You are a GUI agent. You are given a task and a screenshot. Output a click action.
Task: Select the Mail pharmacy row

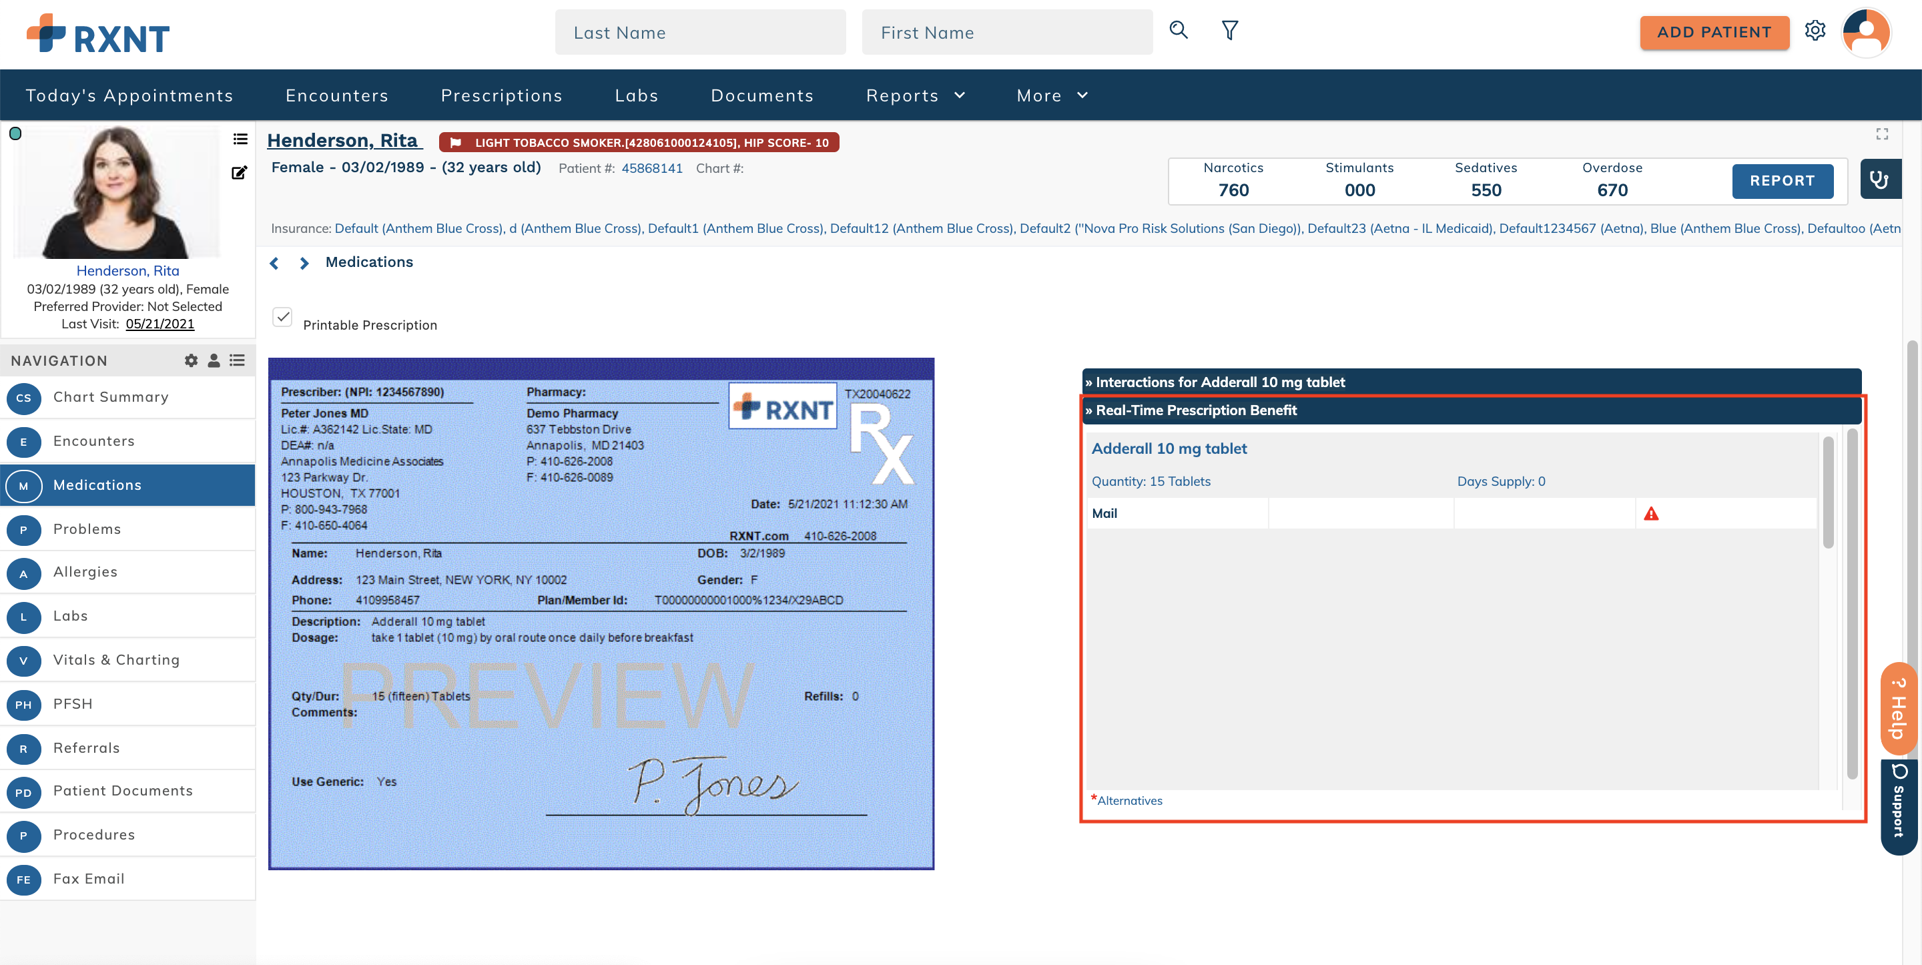click(1452, 513)
